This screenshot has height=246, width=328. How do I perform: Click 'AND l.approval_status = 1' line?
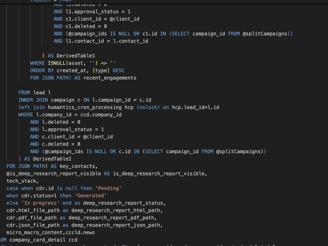67,130
